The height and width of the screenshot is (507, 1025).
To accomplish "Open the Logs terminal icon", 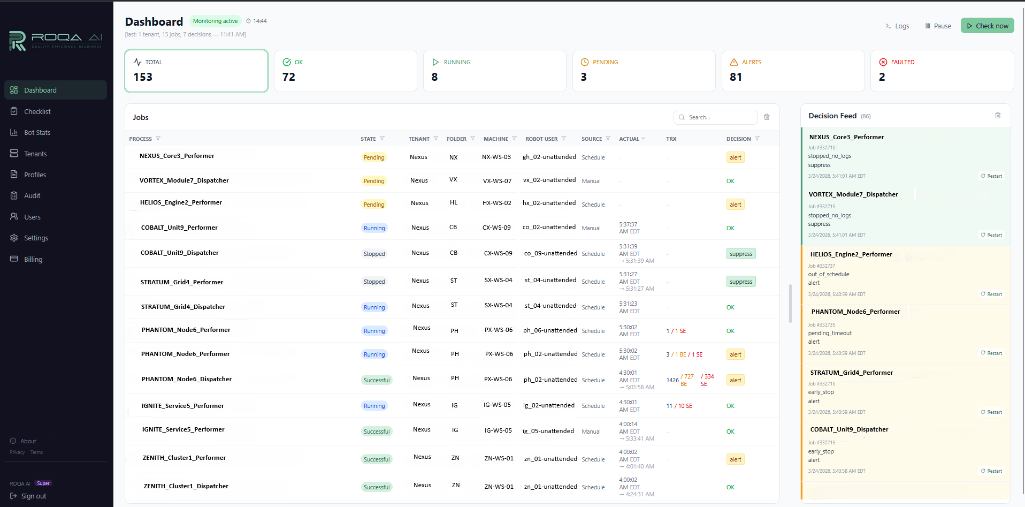I will pos(889,26).
